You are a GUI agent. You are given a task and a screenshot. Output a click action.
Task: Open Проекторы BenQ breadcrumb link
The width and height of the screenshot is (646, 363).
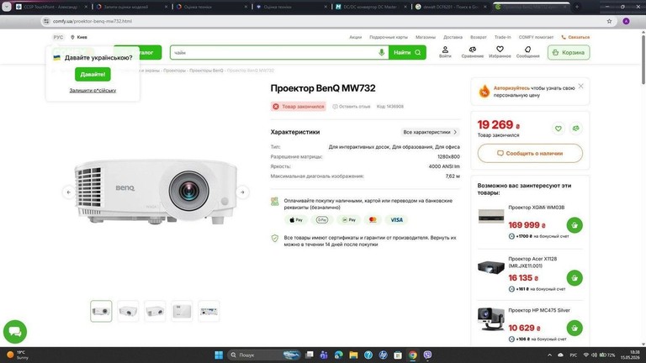(x=206, y=71)
